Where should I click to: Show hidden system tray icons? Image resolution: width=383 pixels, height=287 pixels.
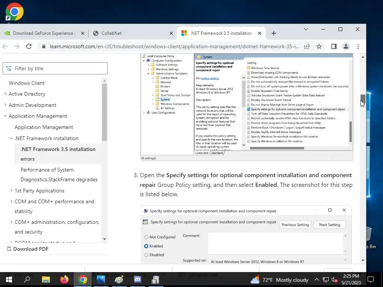[x=316, y=280]
